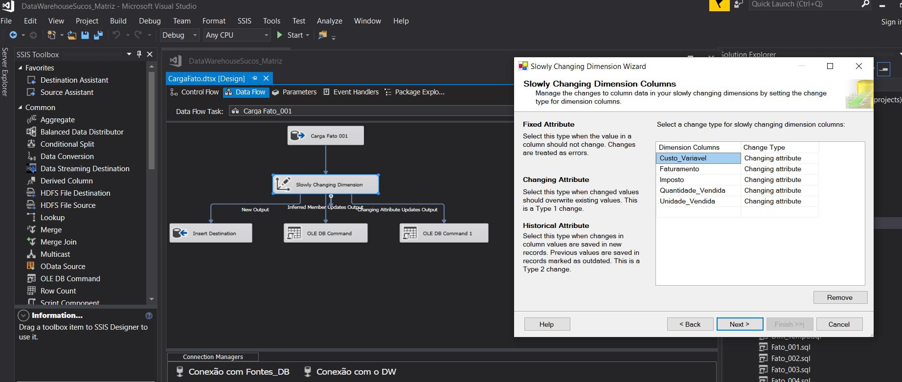Select the Quantidade_Vendida dimension column
902x382 pixels.
[x=699, y=190]
